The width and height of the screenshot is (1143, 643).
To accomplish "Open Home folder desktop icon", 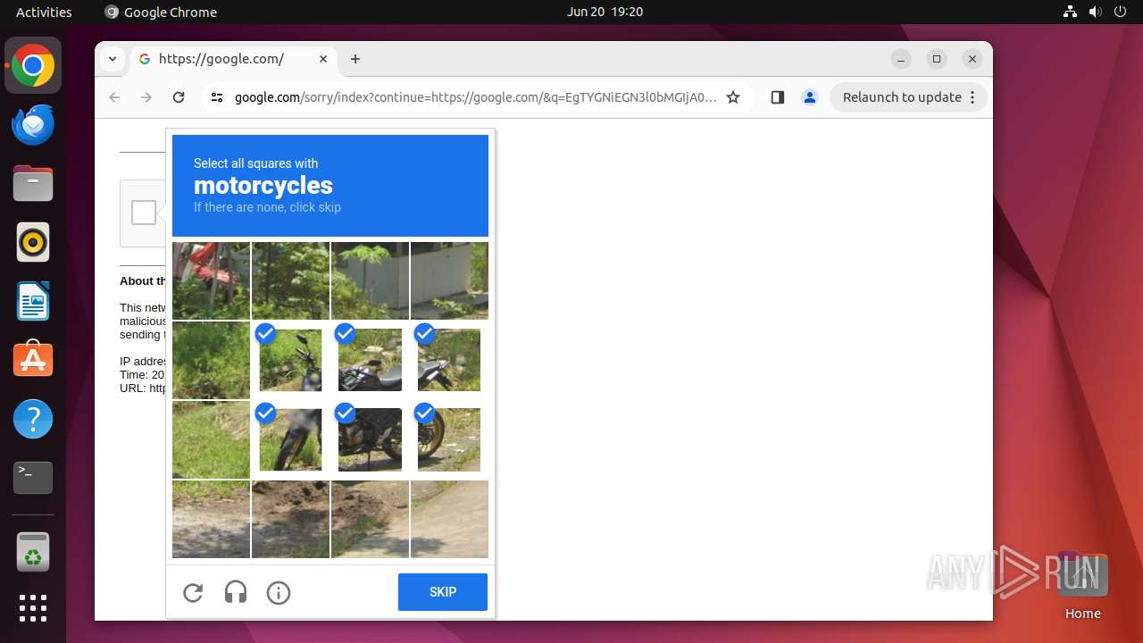I will click(x=1082, y=586).
